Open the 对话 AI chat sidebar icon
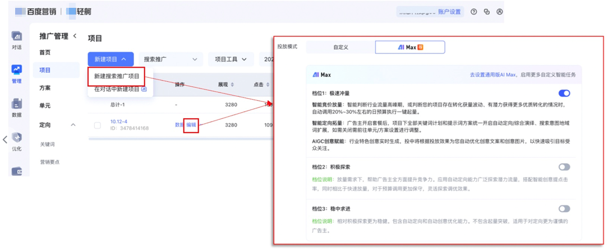Screen dimensions: 612x252 [17, 40]
